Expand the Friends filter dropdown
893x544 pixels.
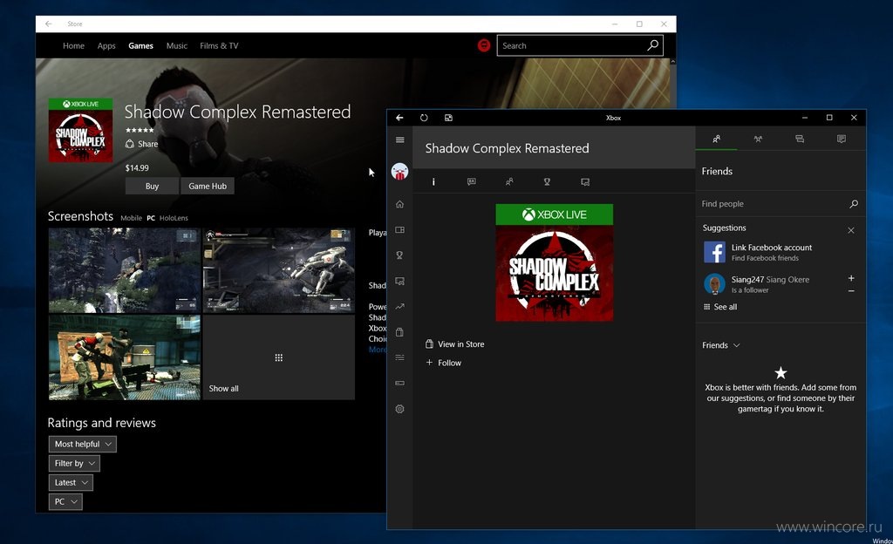coord(721,345)
